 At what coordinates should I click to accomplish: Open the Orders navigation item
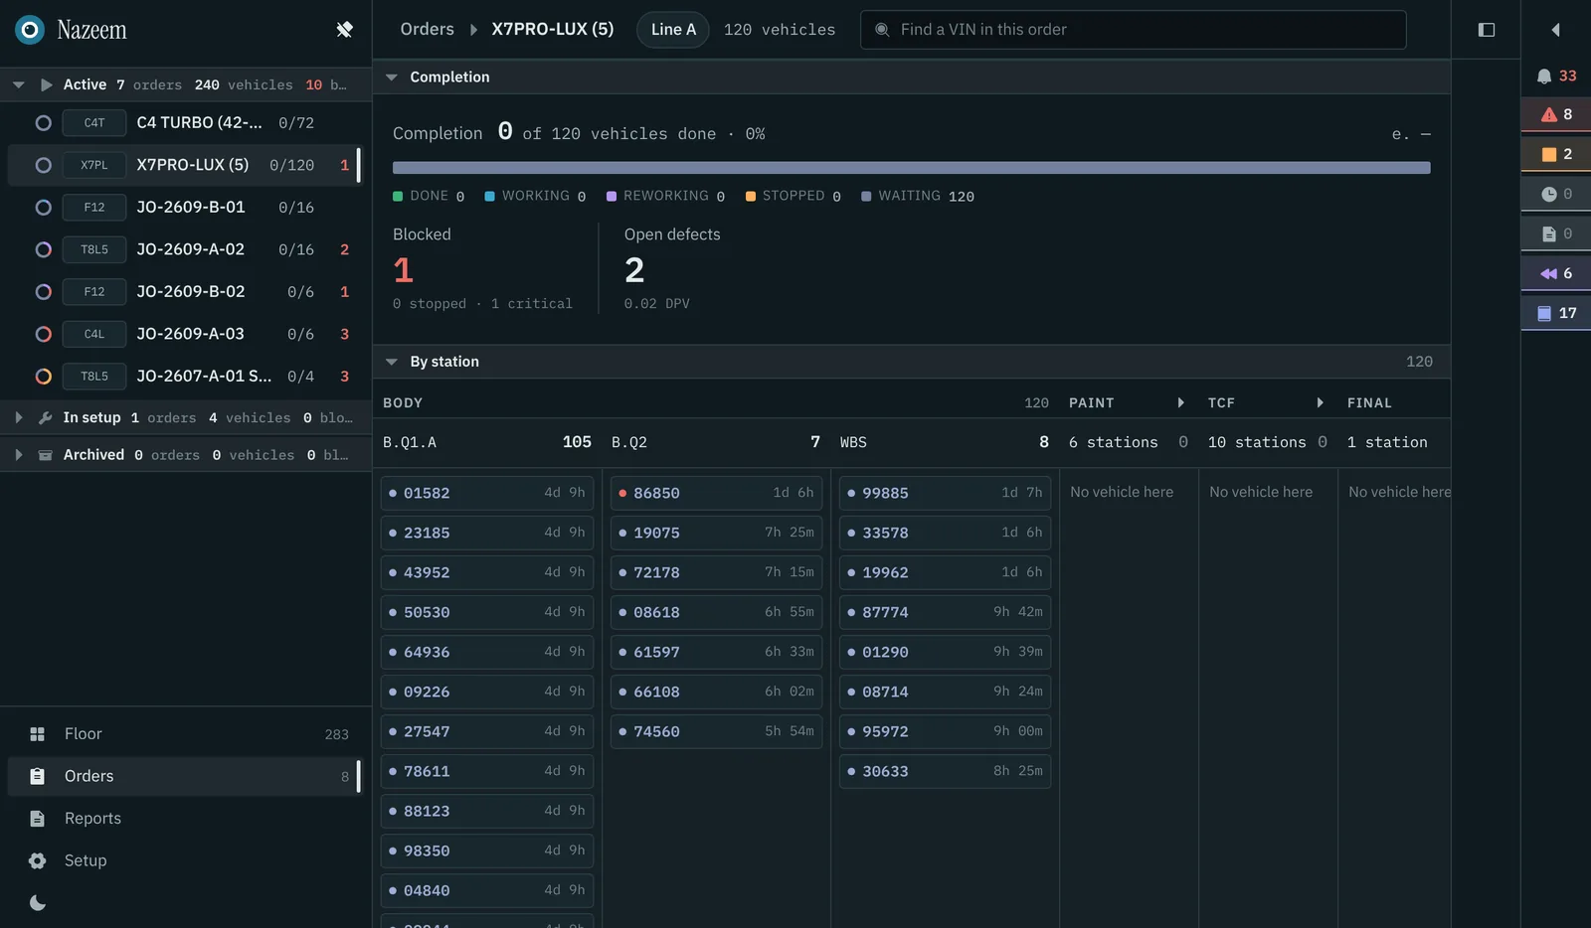pos(186,776)
